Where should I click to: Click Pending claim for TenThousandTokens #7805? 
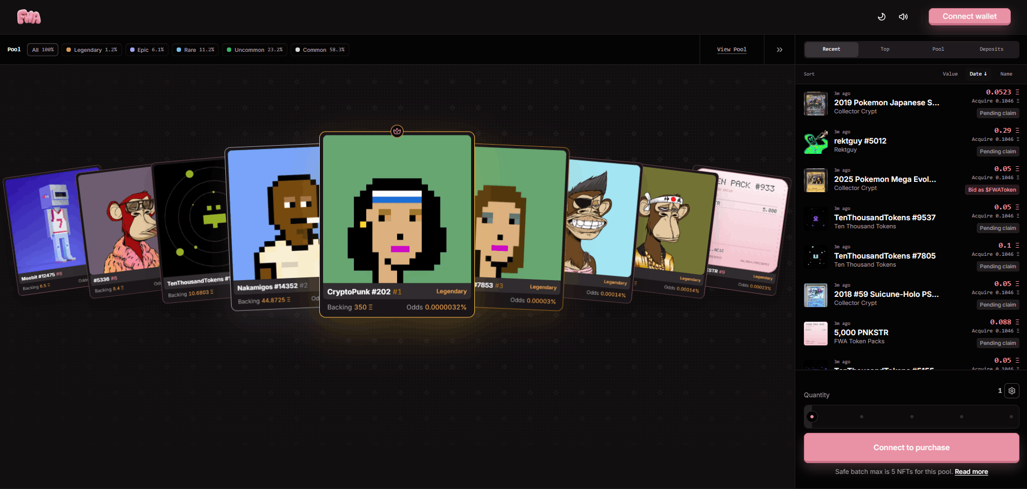click(998, 267)
